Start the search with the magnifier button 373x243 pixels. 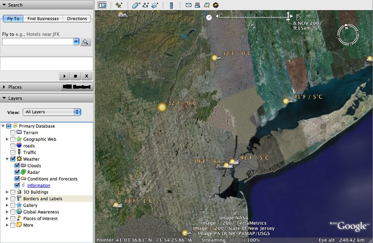point(85,41)
